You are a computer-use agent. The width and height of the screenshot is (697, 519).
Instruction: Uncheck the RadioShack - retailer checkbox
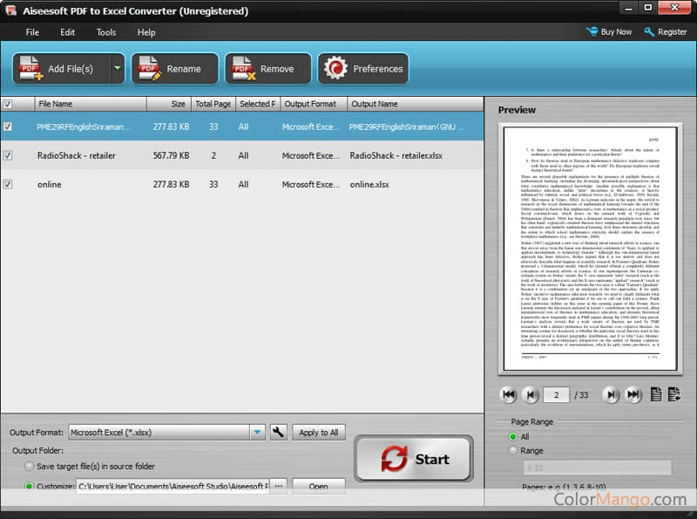[8, 155]
